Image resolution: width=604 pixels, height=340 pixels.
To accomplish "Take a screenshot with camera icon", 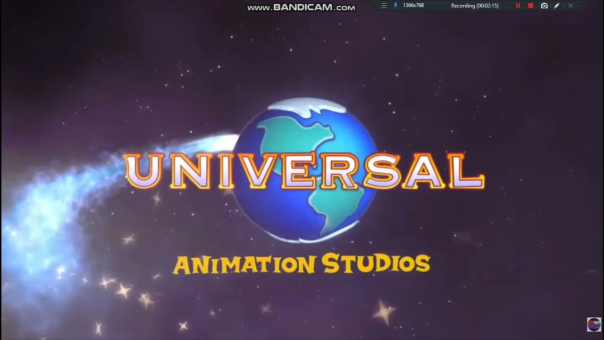I will (x=544, y=6).
